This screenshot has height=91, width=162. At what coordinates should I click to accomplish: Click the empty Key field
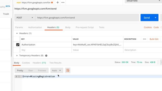[46, 50]
